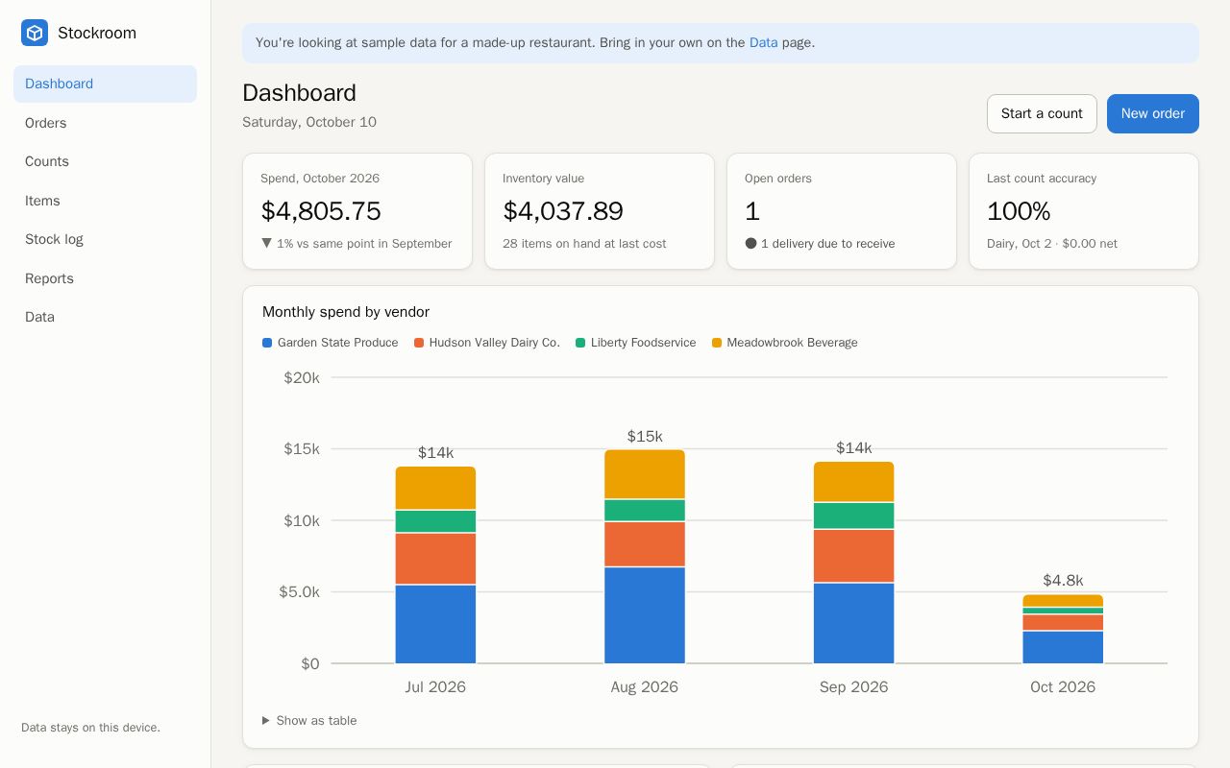Click the $4,805.75 spend value

pos(321,211)
